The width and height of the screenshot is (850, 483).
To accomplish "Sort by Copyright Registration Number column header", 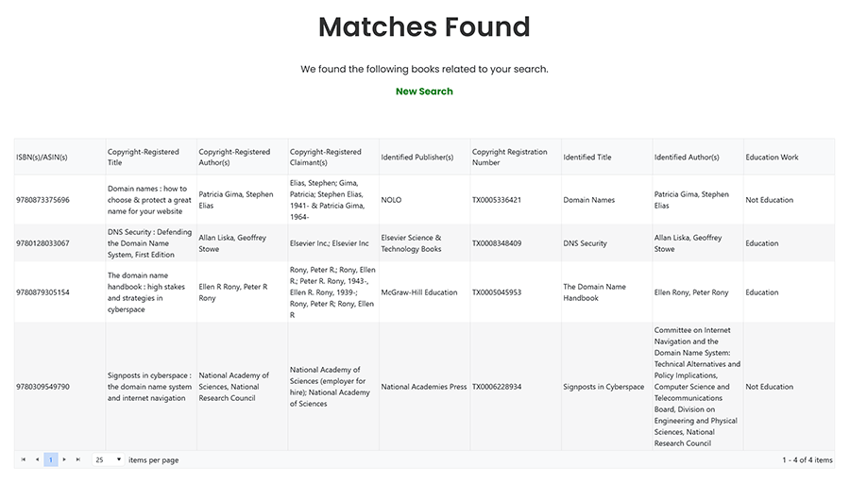I will pos(509,157).
